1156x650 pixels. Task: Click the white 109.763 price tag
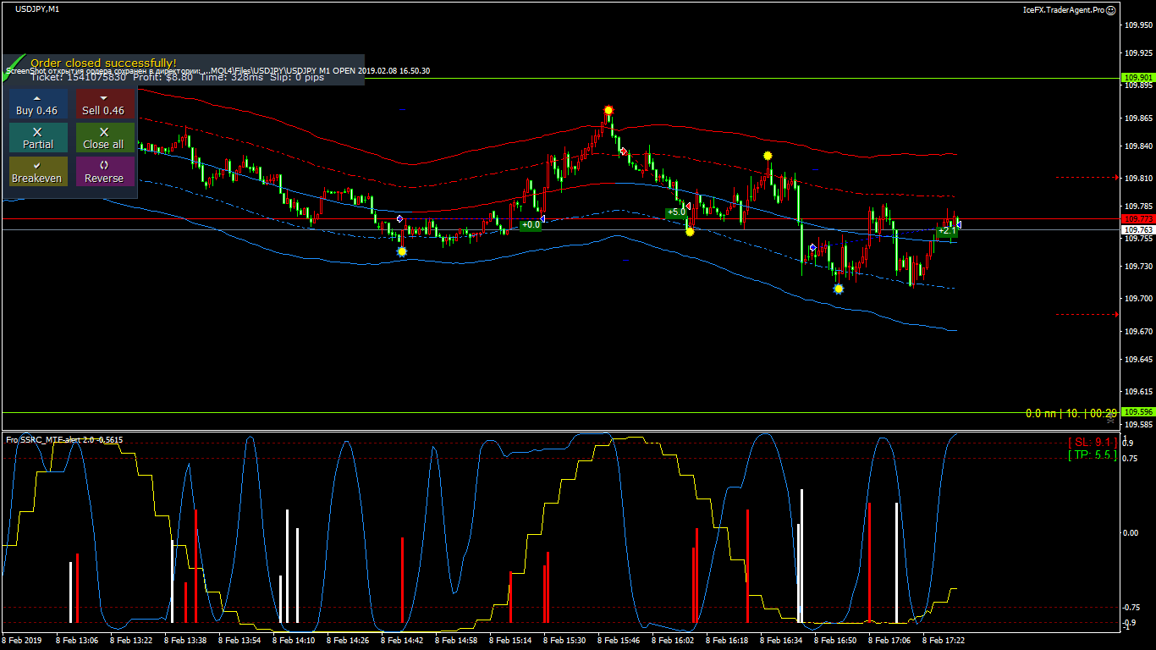[x=1137, y=229]
